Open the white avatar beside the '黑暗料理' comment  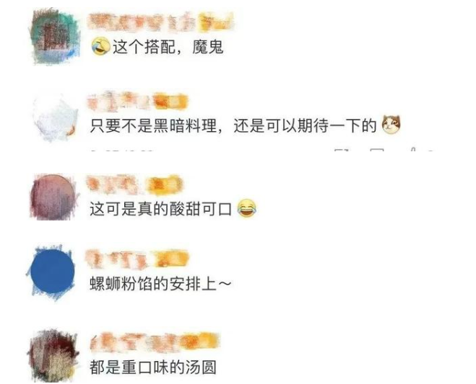click(x=55, y=117)
